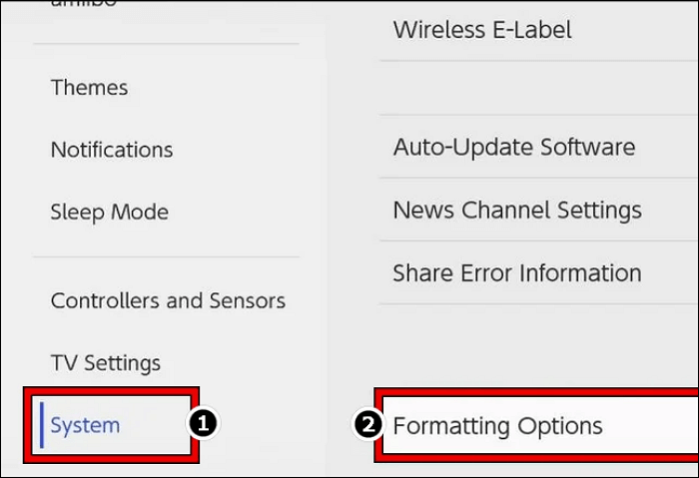
Task: Open News Channel Settings
Action: click(516, 211)
